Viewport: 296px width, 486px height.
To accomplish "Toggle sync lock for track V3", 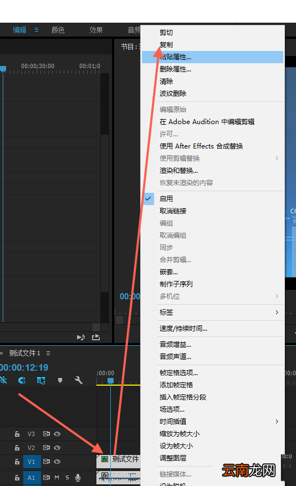I will point(46,434).
